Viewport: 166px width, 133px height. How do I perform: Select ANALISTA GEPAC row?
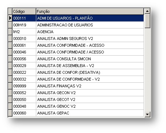click(78, 113)
